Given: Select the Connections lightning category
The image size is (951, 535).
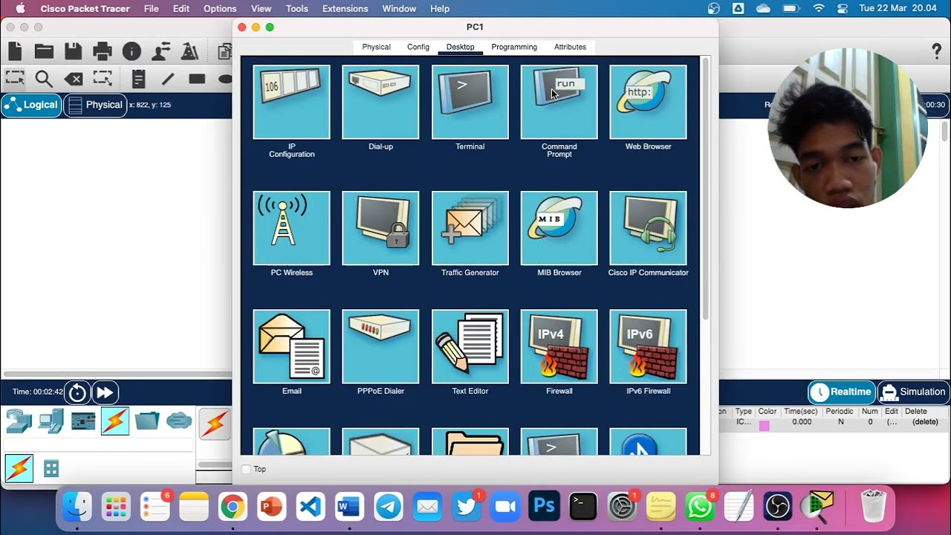Looking at the screenshot, I should click(115, 421).
